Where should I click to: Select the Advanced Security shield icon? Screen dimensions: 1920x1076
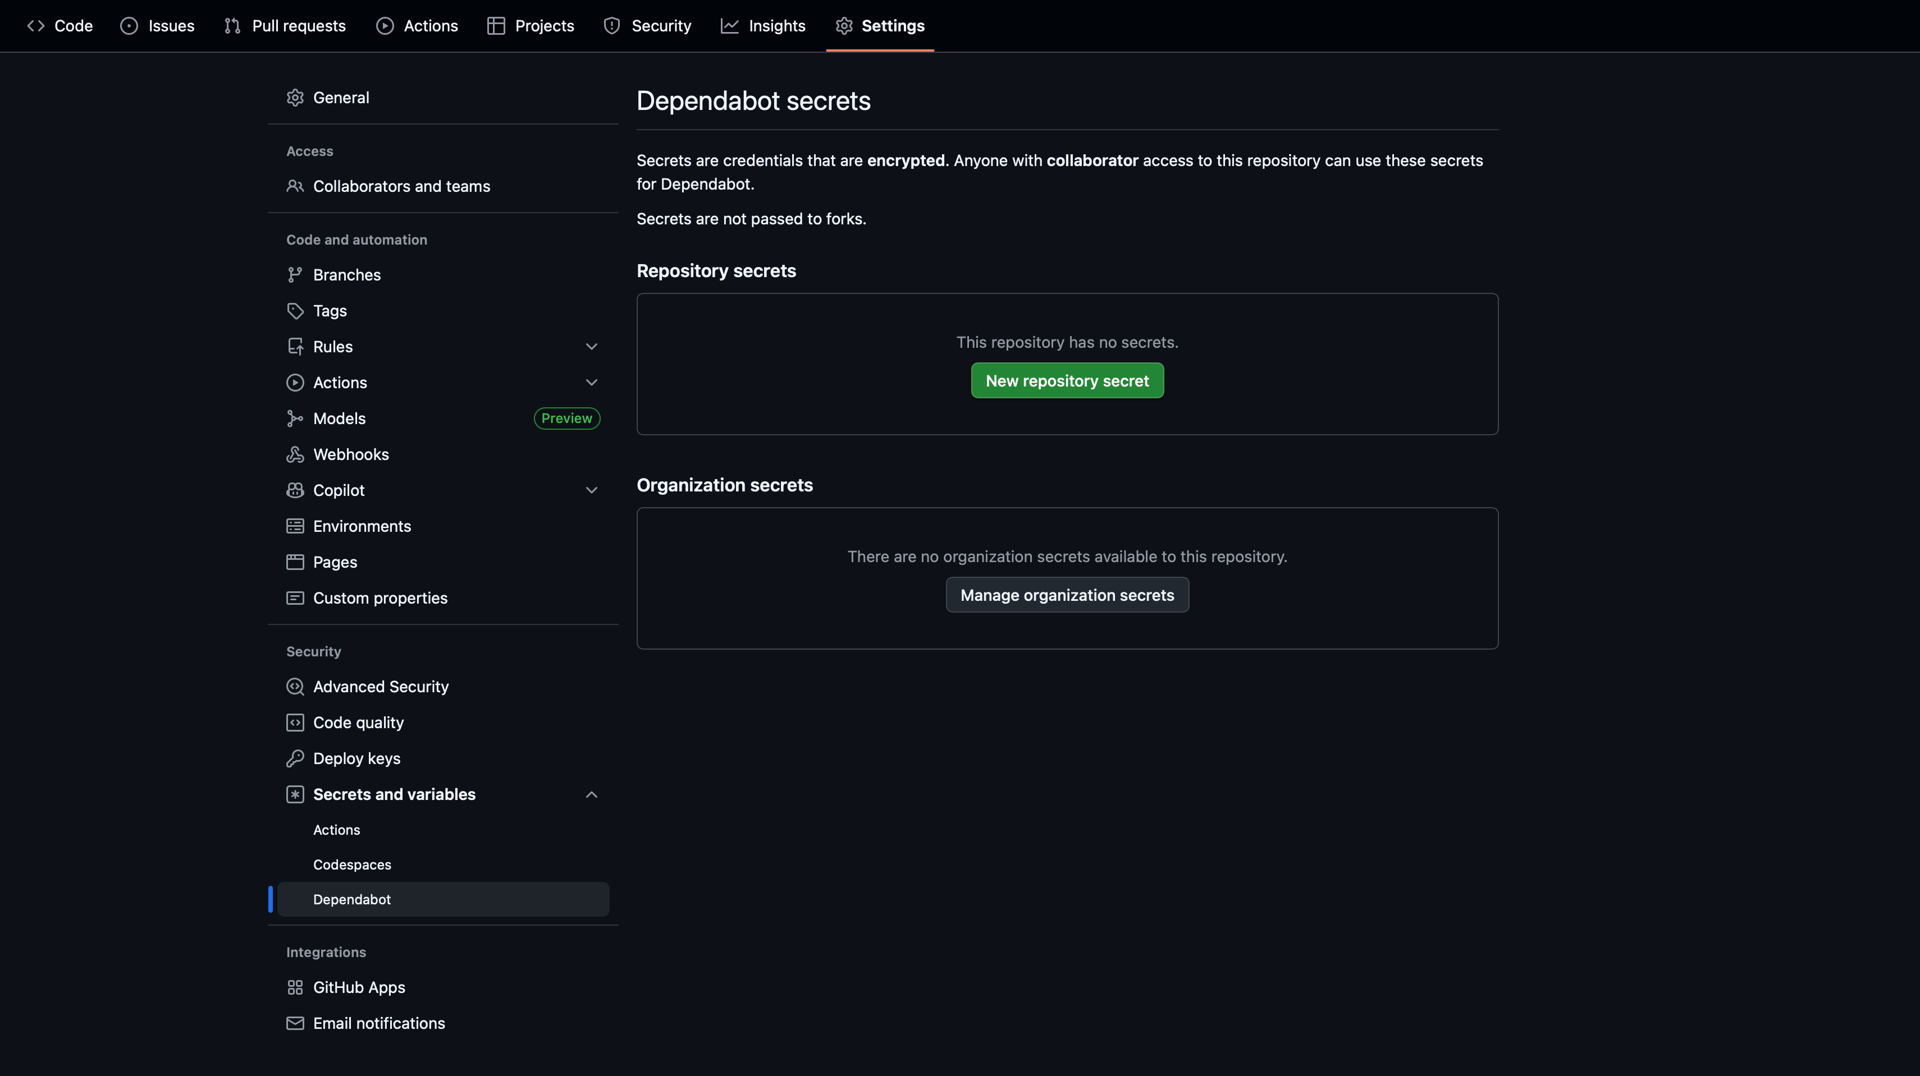pos(295,686)
